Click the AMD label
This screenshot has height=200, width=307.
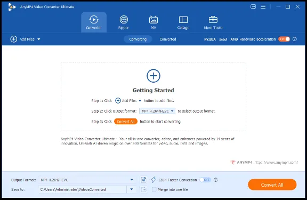[x=234, y=39]
